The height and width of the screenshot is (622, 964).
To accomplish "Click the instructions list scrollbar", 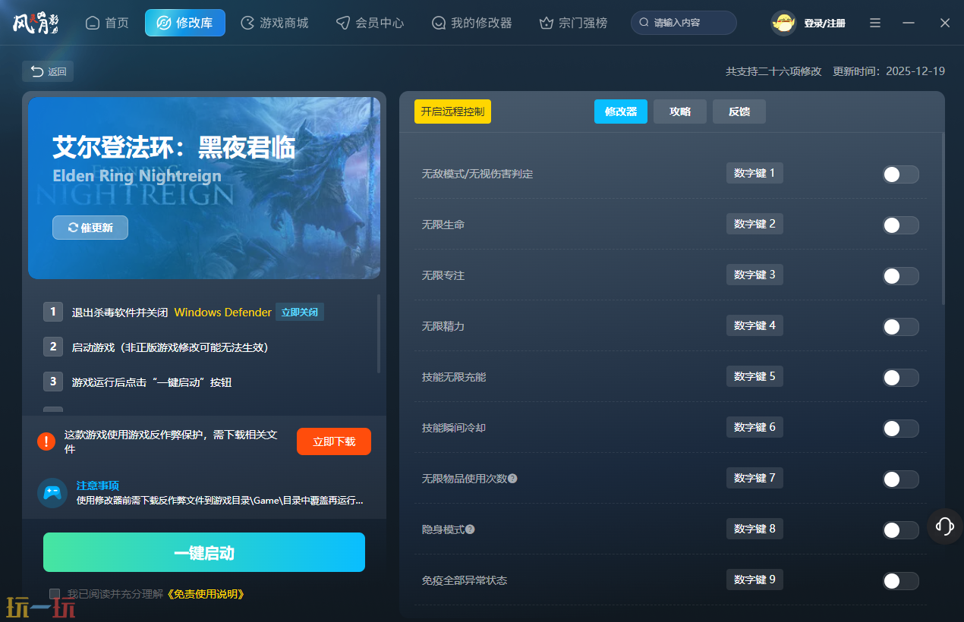I will tap(379, 334).
